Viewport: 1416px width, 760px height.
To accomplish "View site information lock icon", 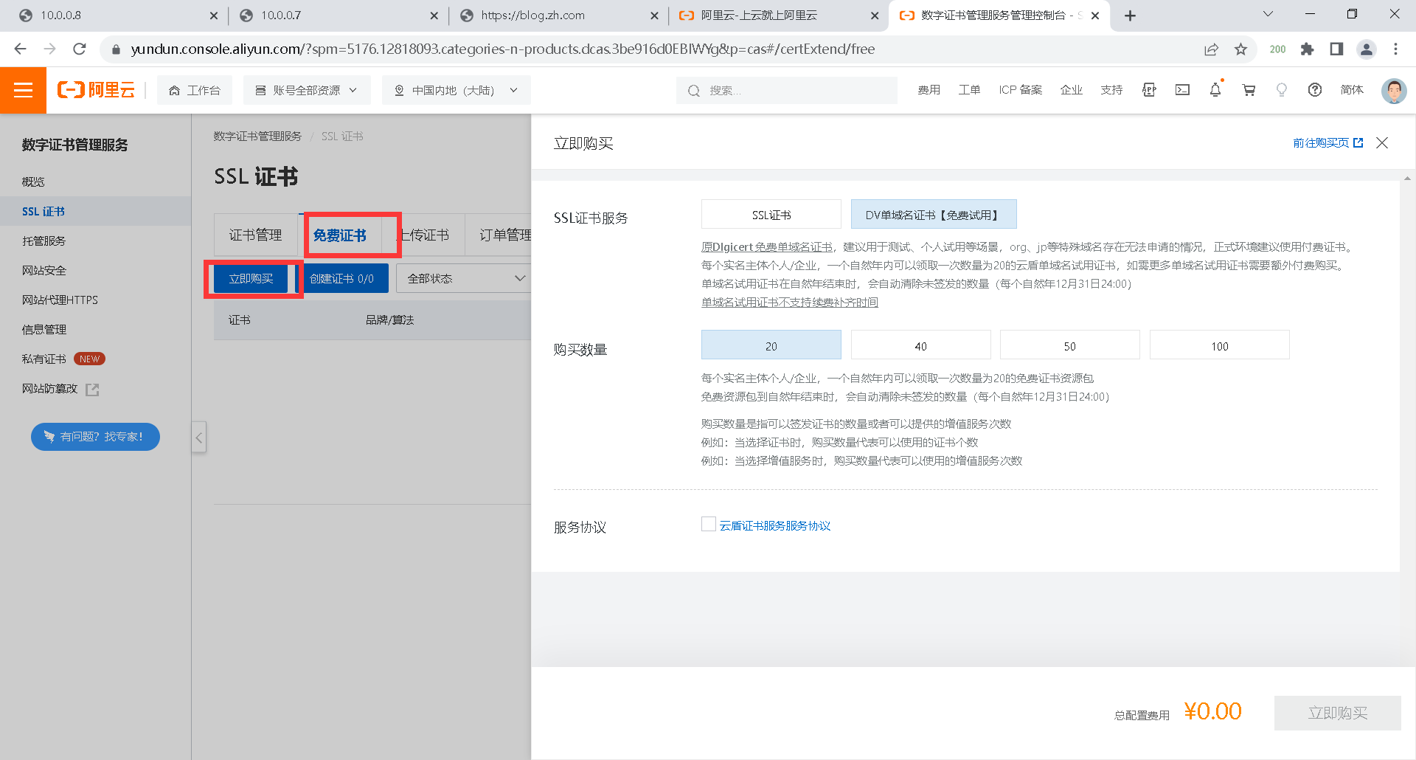I will coord(116,49).
